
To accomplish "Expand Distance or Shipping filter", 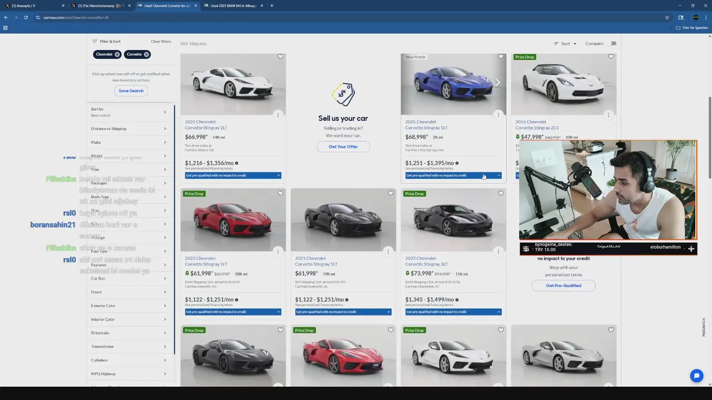I will click(131, 128).
